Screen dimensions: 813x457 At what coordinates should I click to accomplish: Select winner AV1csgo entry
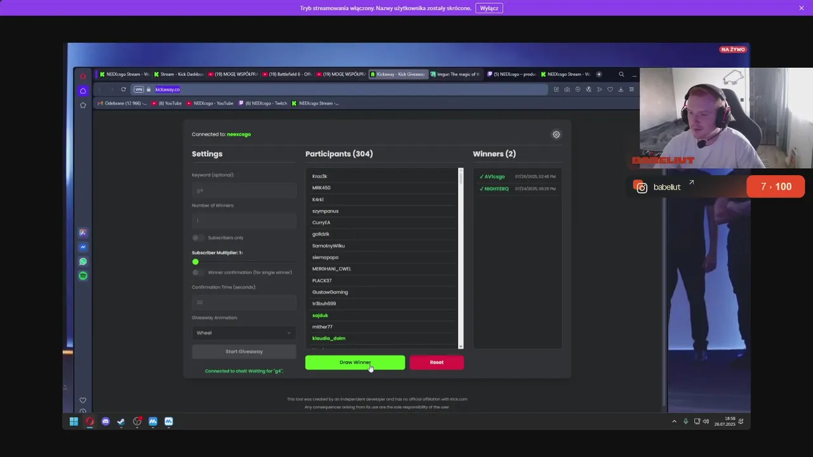coord(517,176)
